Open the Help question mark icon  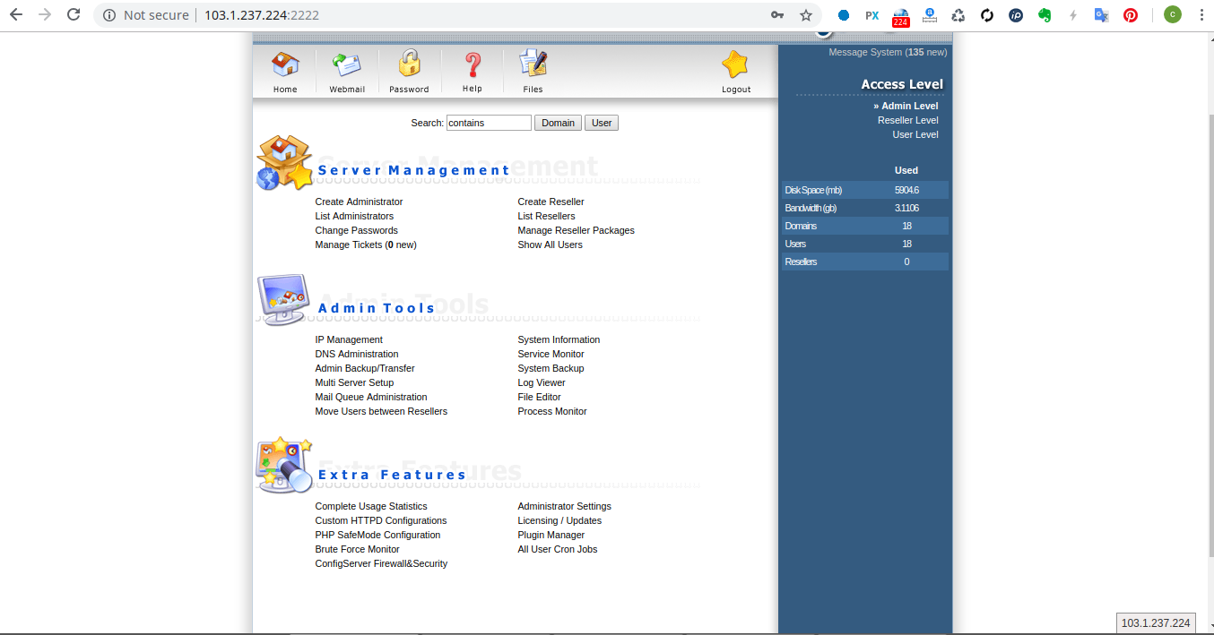473,65
